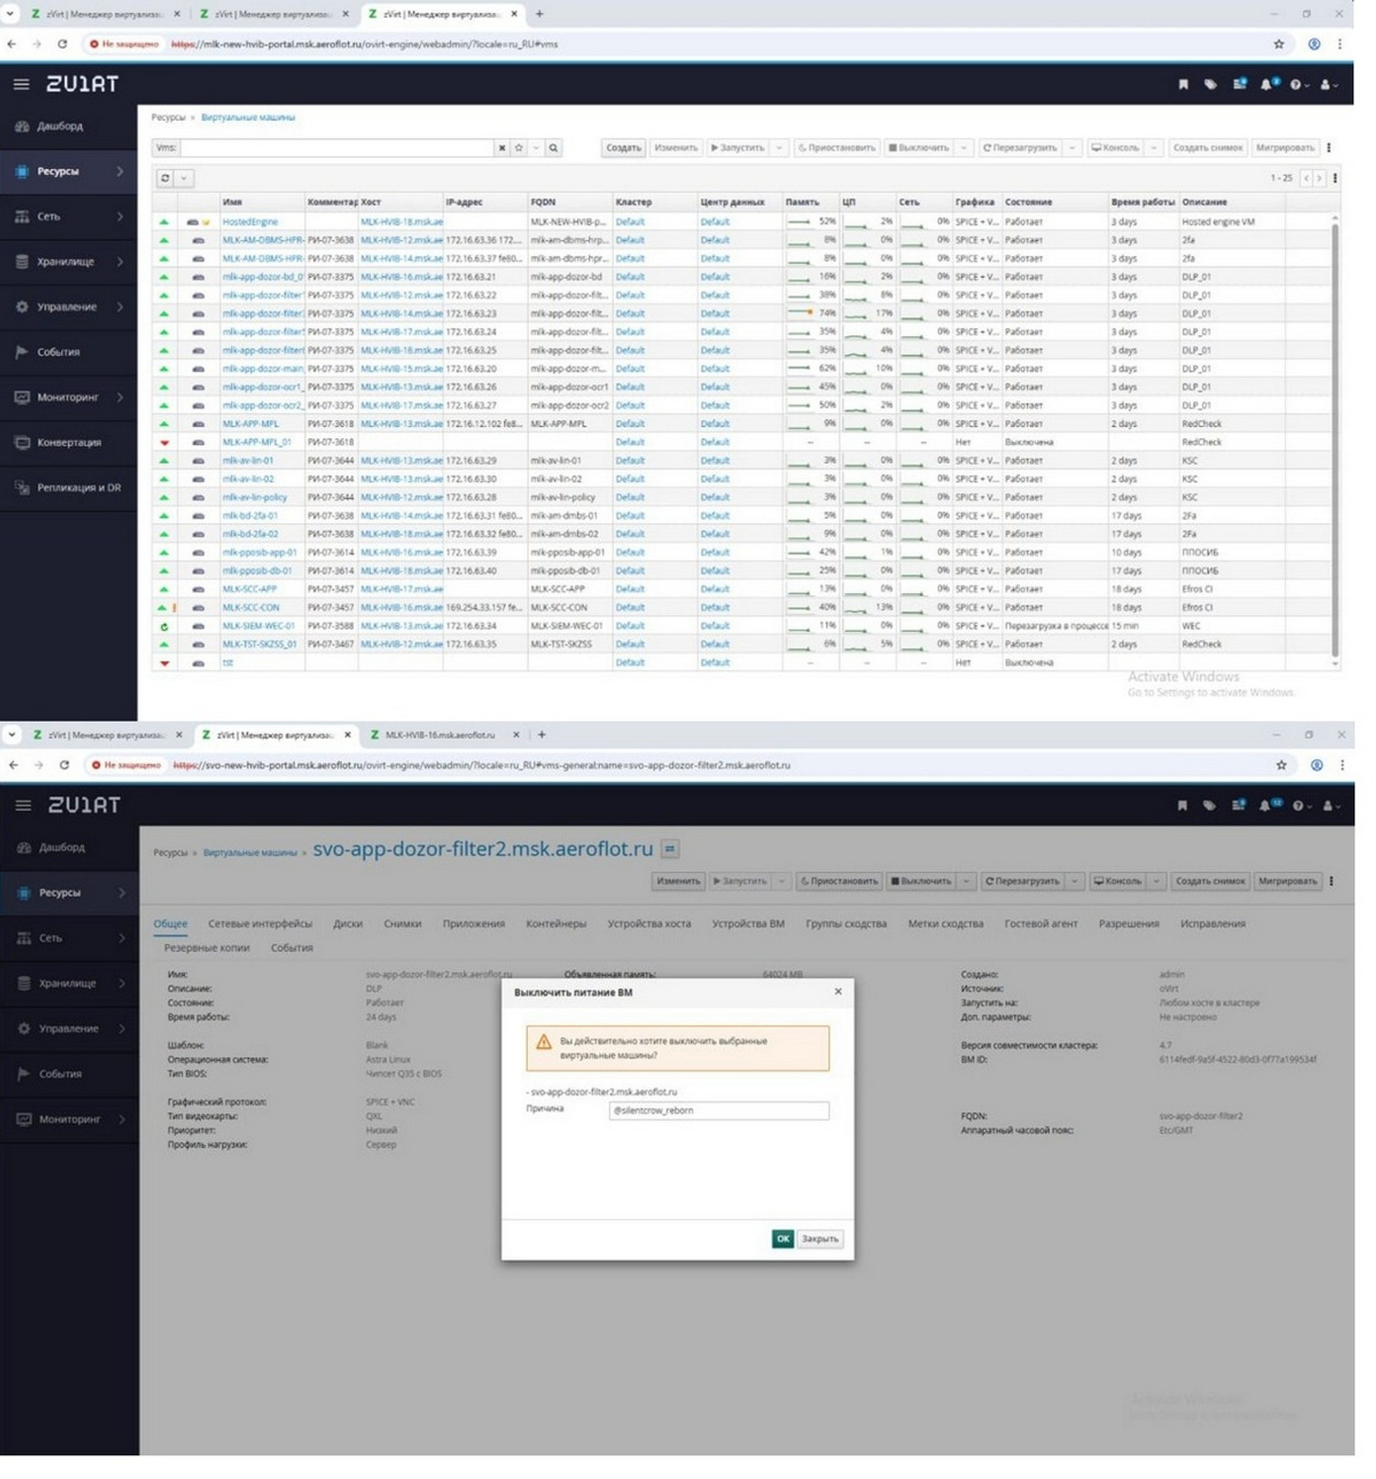Sort table by Состояние column header
The height and width of the screenshot is (1479, 1376).
(x=1029, y=203)
